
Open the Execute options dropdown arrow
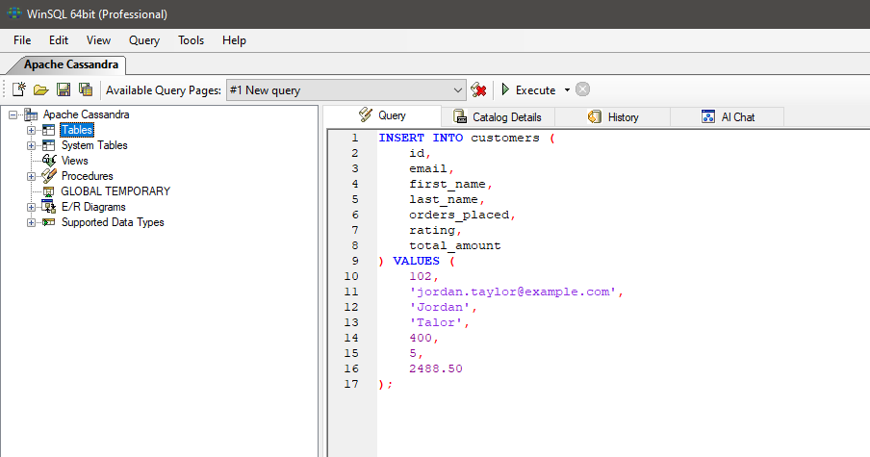567,89
